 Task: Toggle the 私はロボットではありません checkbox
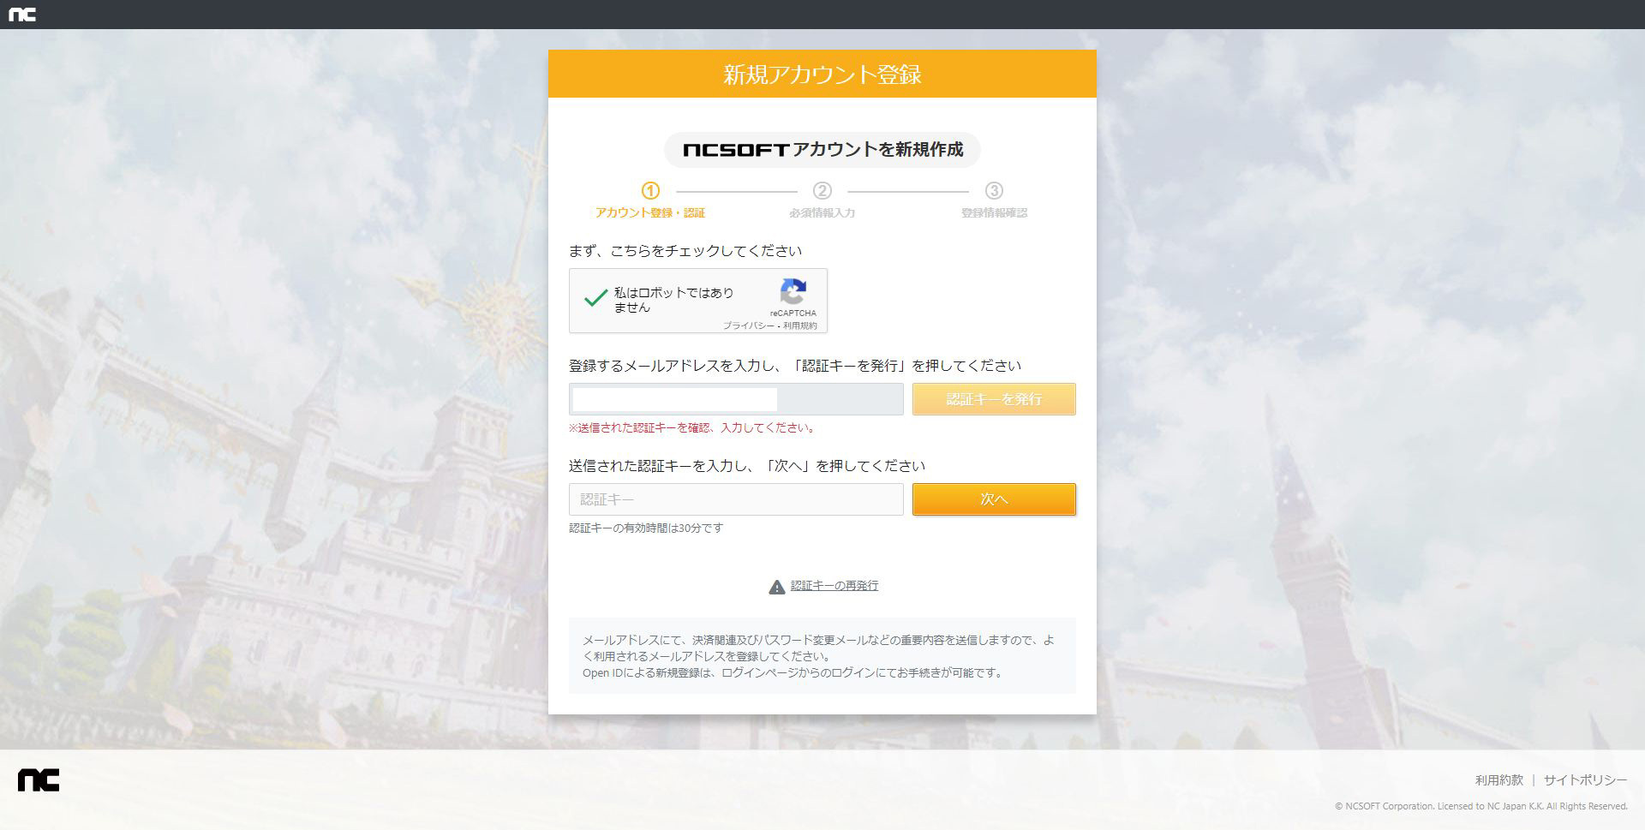click(x=595, y=299)
